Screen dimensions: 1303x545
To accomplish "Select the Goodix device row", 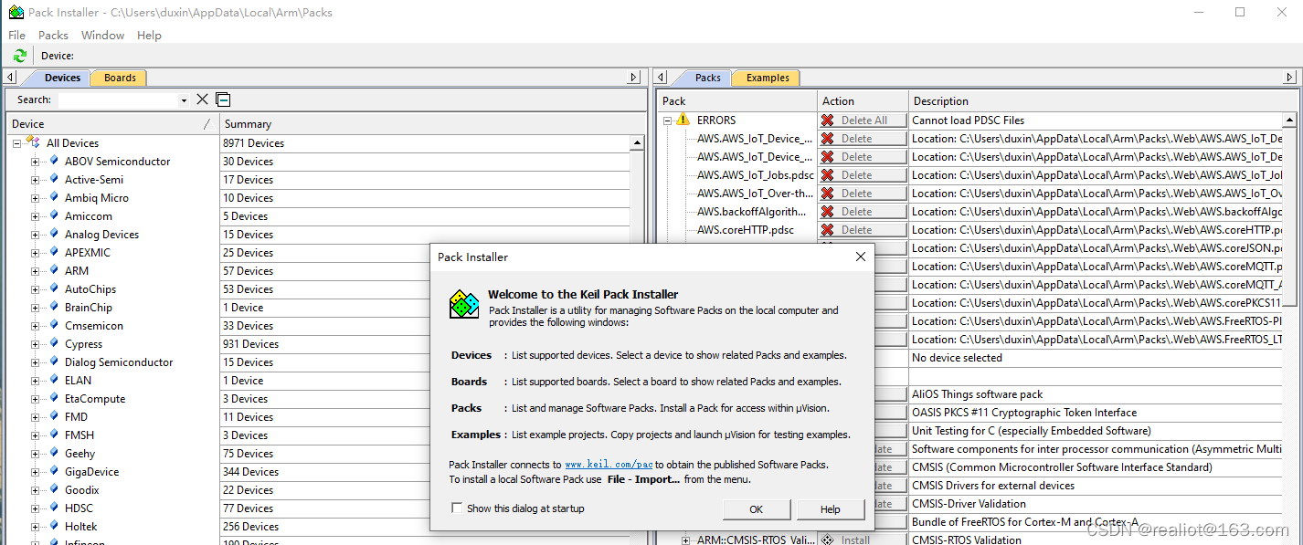I will click(x=81, y=490).
